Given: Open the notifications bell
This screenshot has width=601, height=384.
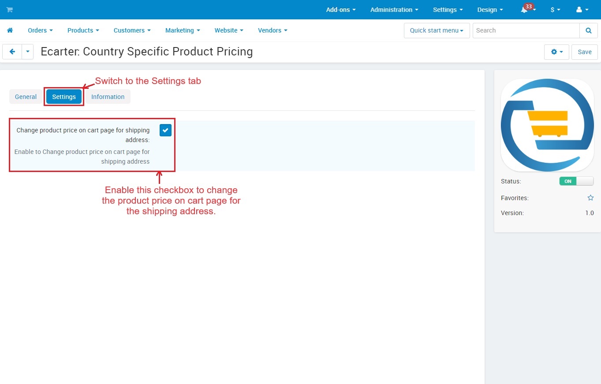Looking at the screenshot, I should point(525,10).
